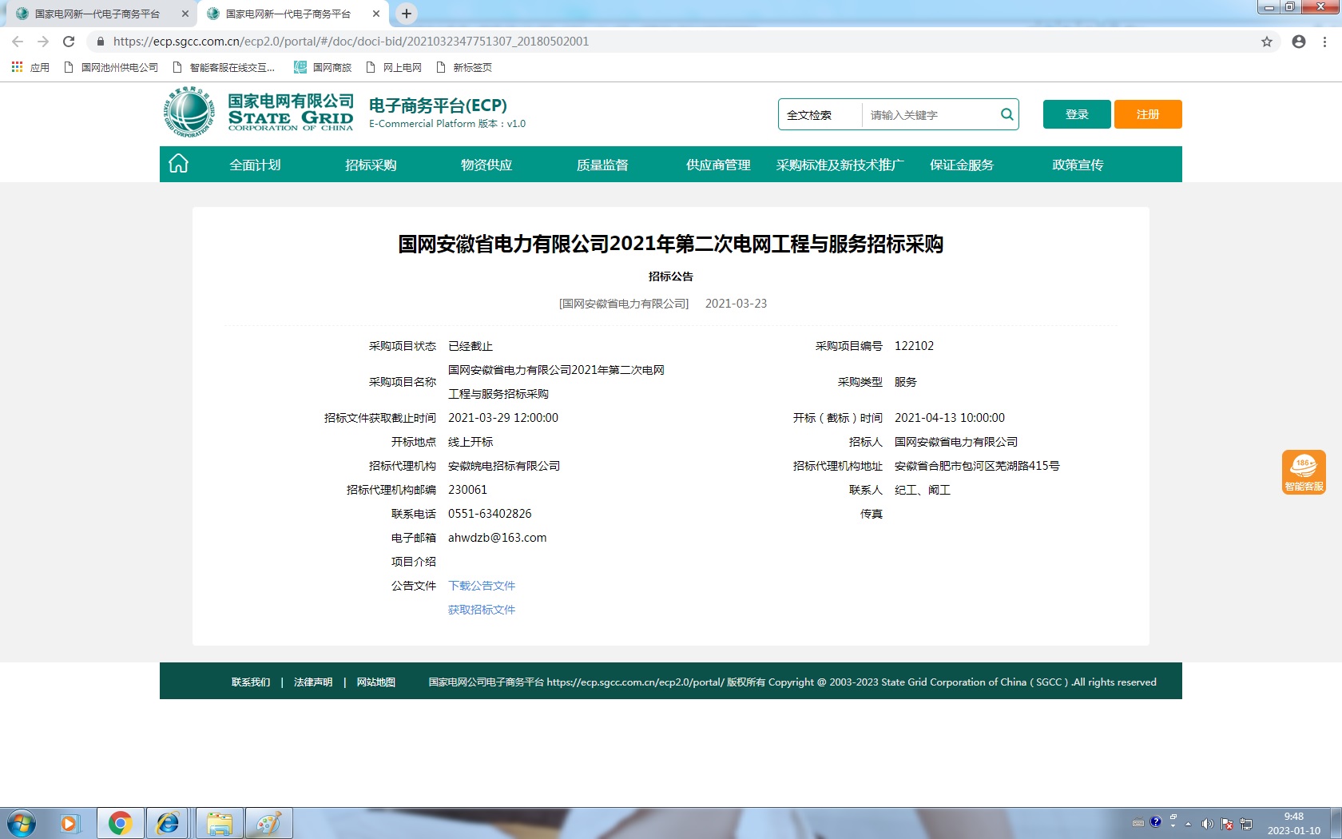Open the 智能客服 floating assistant icon
Viewport: 1342px width, 839px height.
pyautogui.click(x=1304, y=472)
